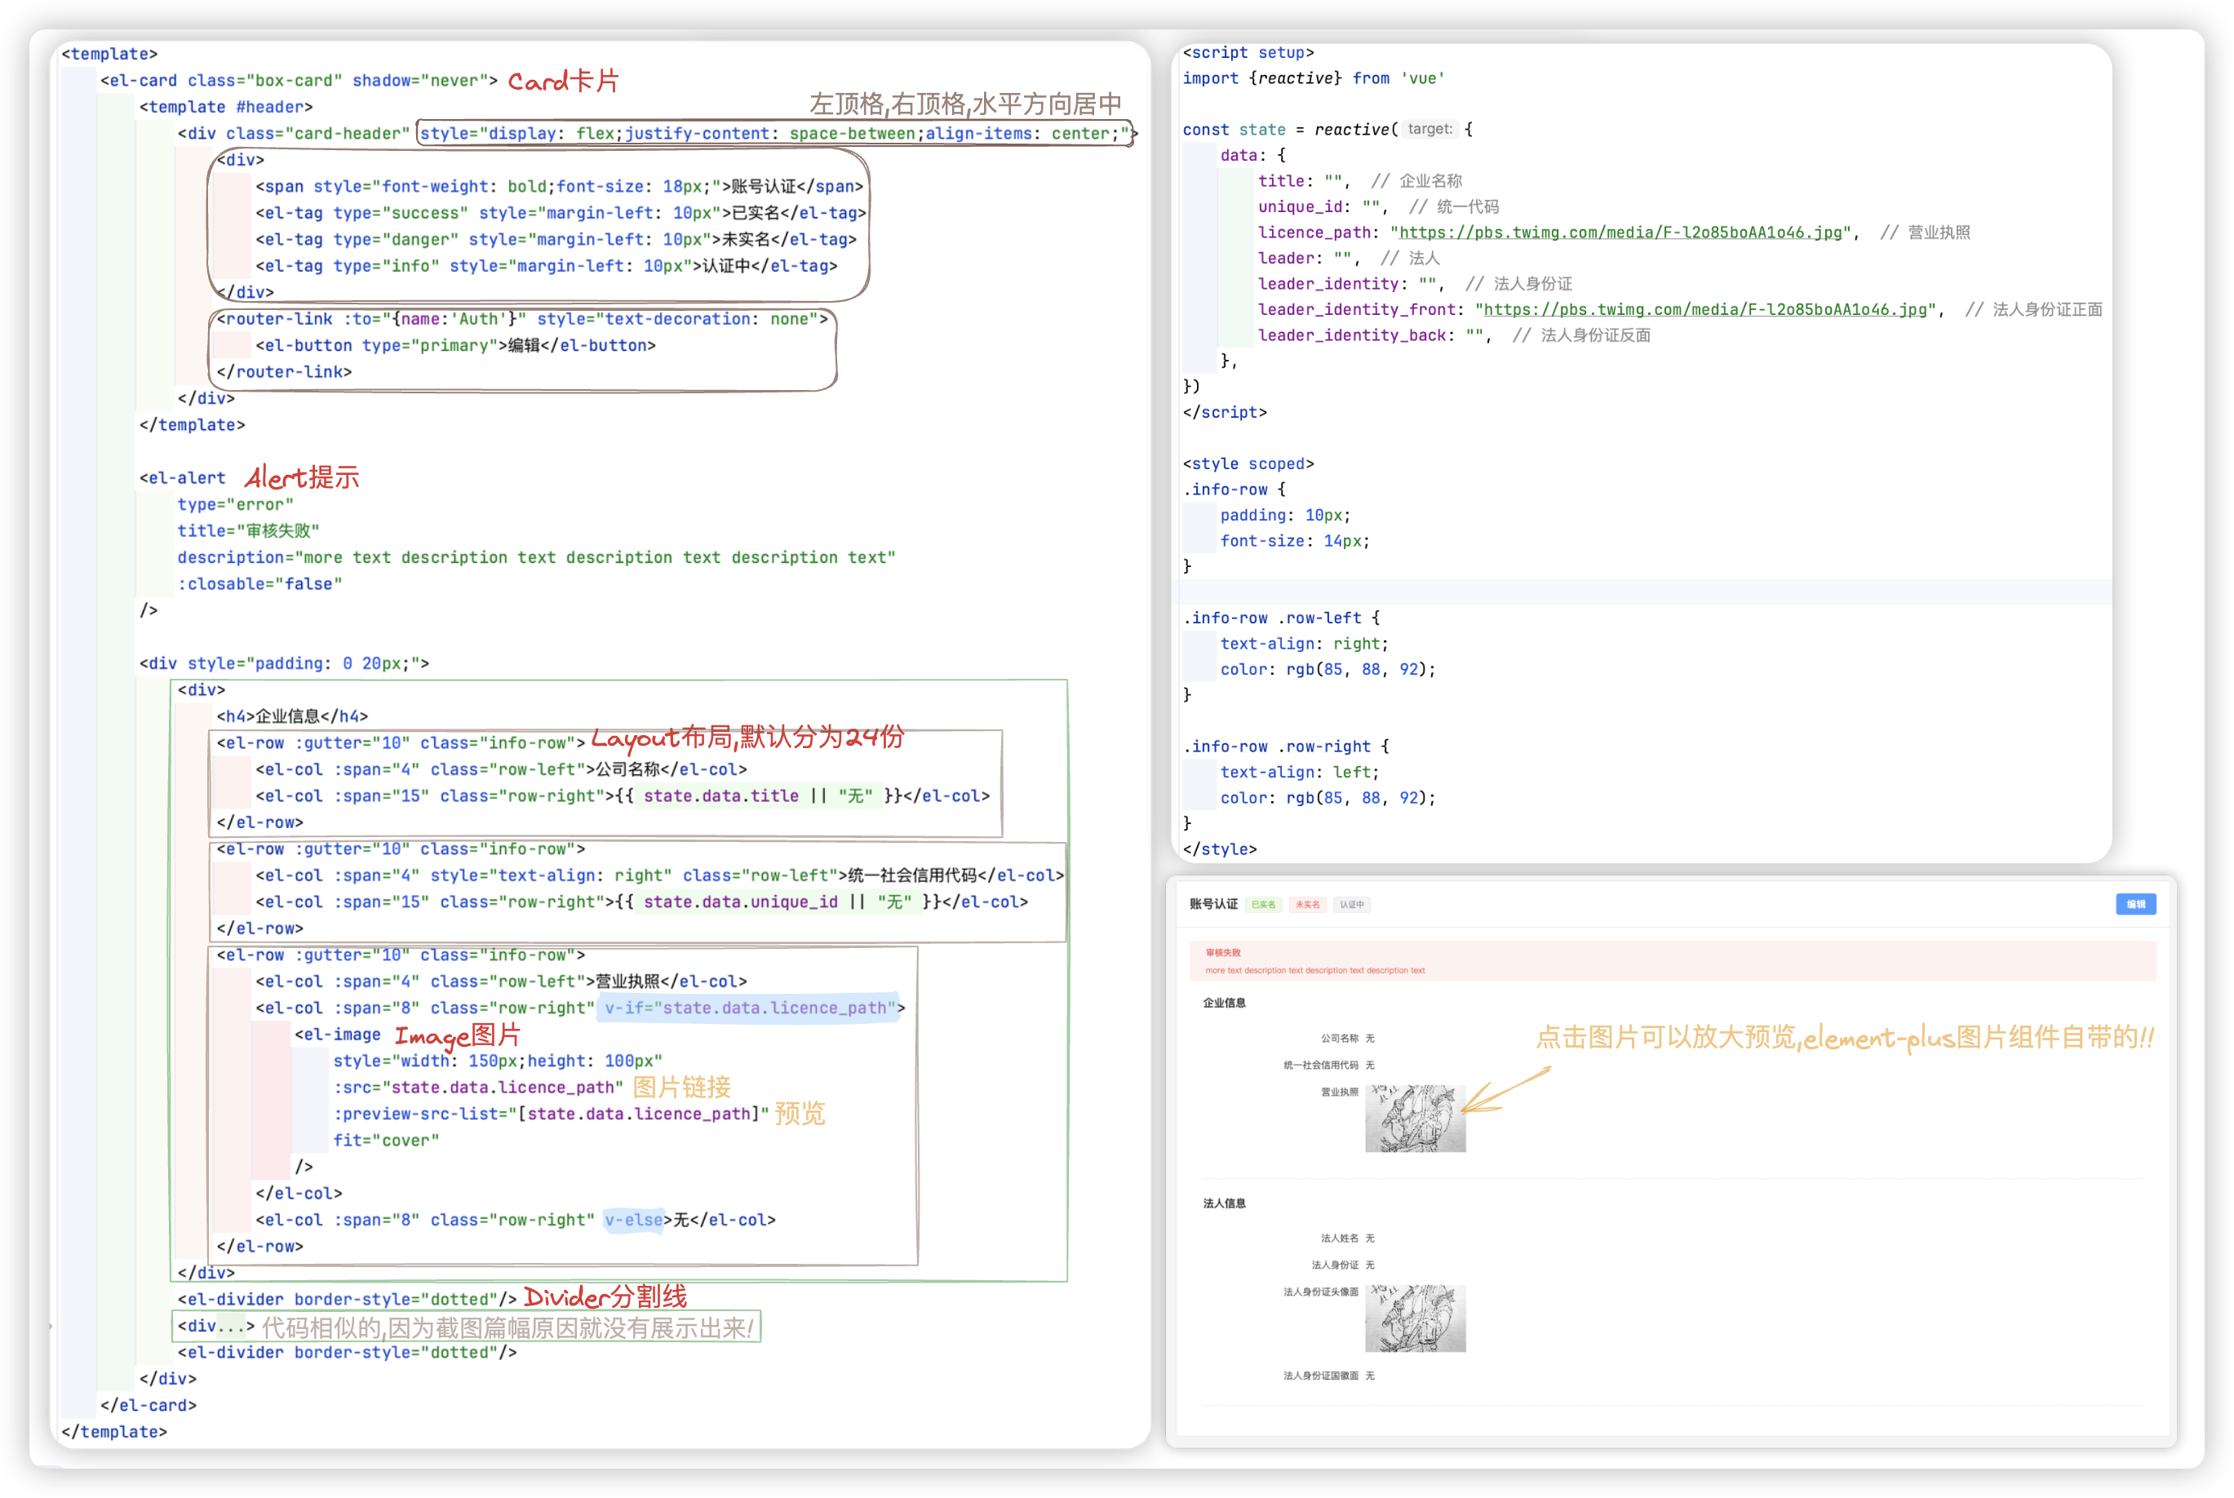This screenshot has height=1498, width=2234.
Task: Click the 'vue' import string
Action: coord(1421,78)
